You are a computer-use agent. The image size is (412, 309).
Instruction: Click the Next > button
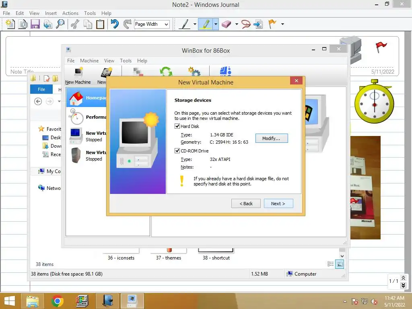[x=278, y=203]
